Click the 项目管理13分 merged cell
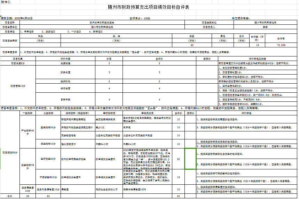Viewport: 299px width, 199px height. tap(18, 86)
